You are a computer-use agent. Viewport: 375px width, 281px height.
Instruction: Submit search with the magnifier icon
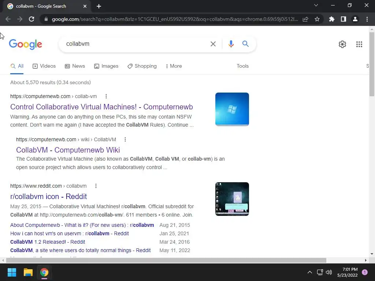245,44
